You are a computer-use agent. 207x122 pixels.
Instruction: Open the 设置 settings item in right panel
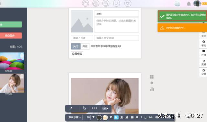pos(203,72)
